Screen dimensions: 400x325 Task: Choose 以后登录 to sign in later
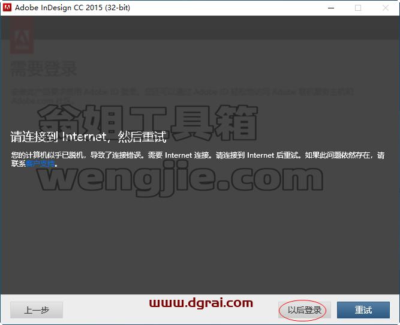[x=304, y=310]
